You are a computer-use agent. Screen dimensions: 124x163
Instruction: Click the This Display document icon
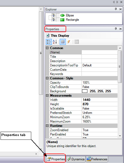pos(48,35)
